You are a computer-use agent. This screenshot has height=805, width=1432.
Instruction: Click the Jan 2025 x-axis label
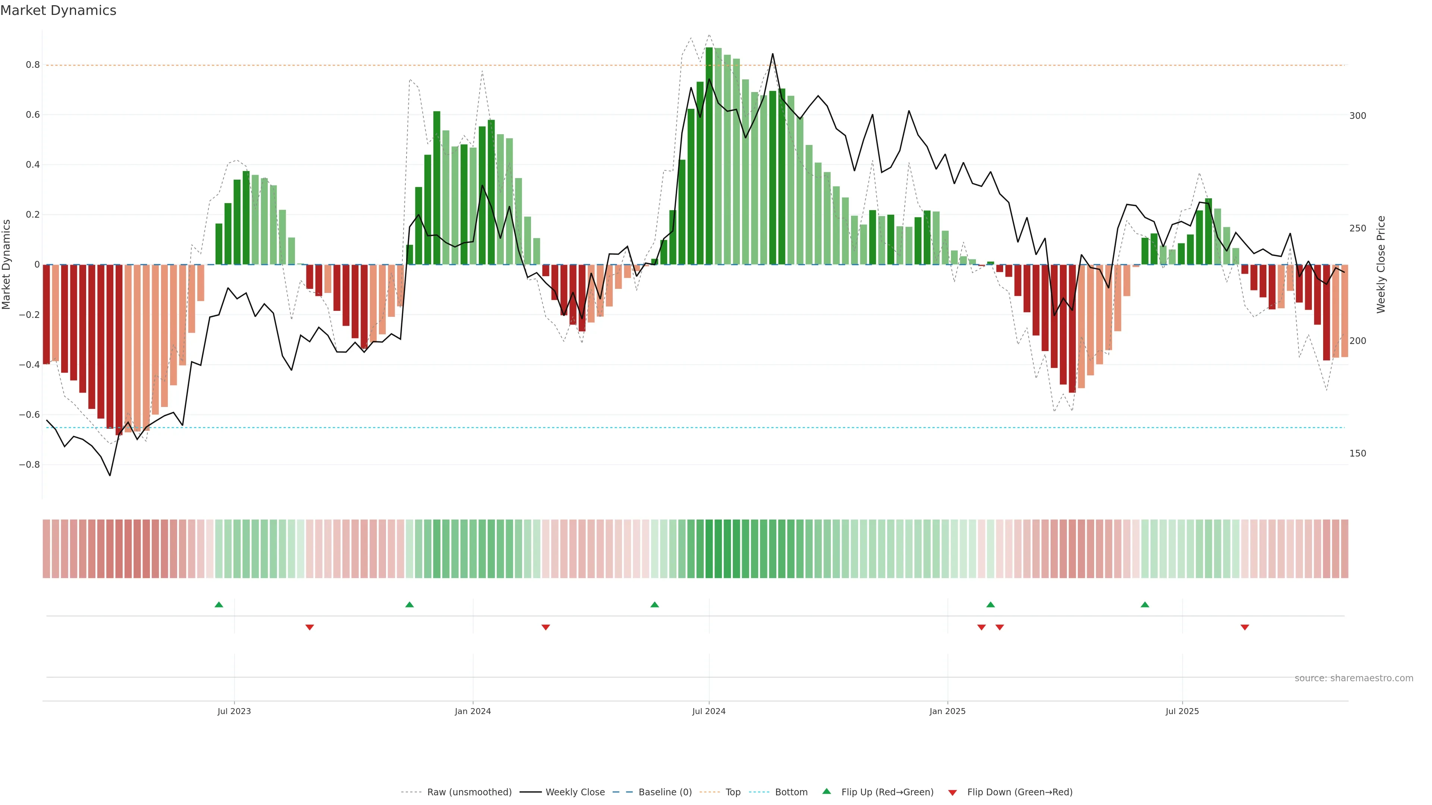tap(947, 711)
